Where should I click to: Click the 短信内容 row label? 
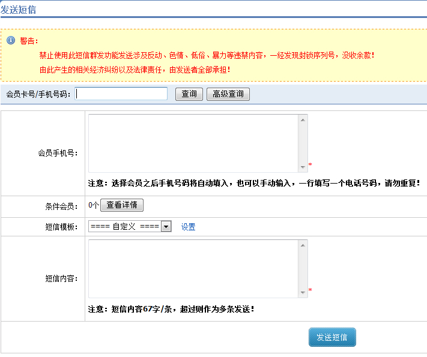[61, 278]
